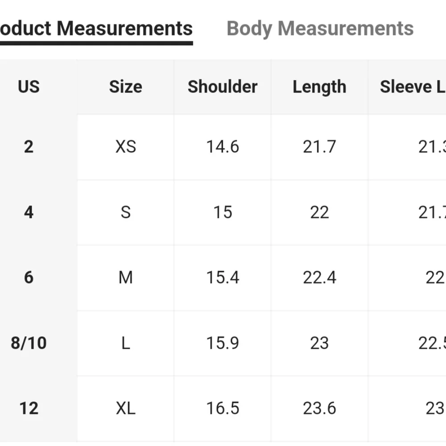446x446 pixels.
Task: Click US size 2 row label
Action: tap(29, 147)
